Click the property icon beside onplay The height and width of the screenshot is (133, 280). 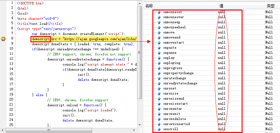159,58
